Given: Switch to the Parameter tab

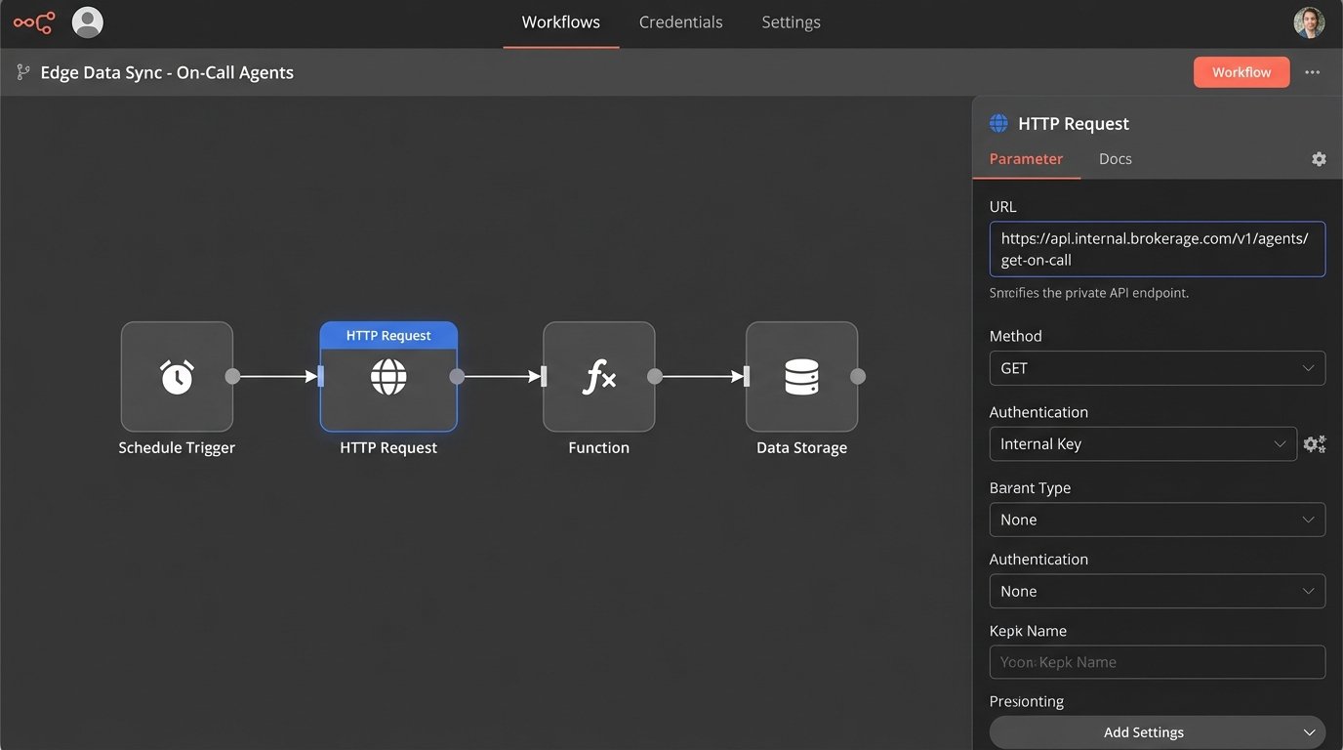Looking at the screenshot, I should tap(1026, 158).
